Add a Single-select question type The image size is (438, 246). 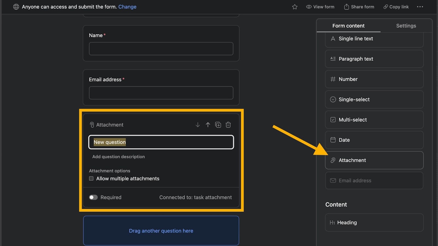pos(374,99)
